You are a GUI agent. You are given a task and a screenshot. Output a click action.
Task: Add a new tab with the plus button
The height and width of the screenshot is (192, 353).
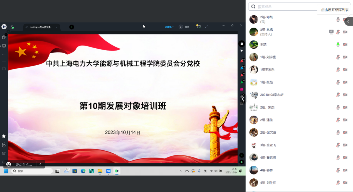(x=71, y=27)
